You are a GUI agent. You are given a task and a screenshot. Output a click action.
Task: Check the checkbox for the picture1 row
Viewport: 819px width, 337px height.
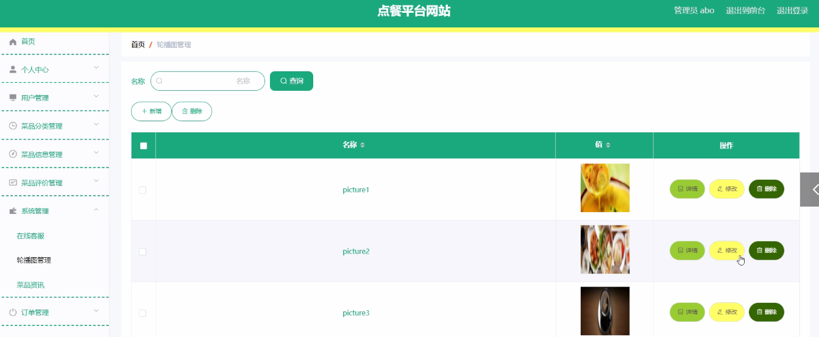pos(143,190)
